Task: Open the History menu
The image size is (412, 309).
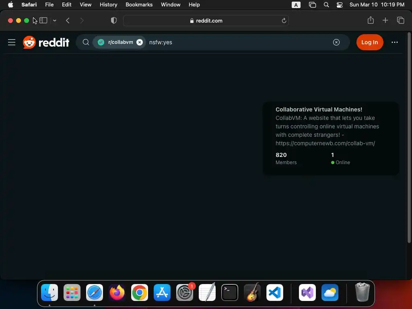Action: click(x=108, y=5)
